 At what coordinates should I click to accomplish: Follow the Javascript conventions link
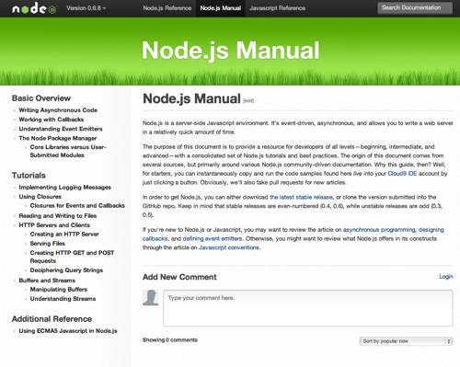click(x=229, y=247)
